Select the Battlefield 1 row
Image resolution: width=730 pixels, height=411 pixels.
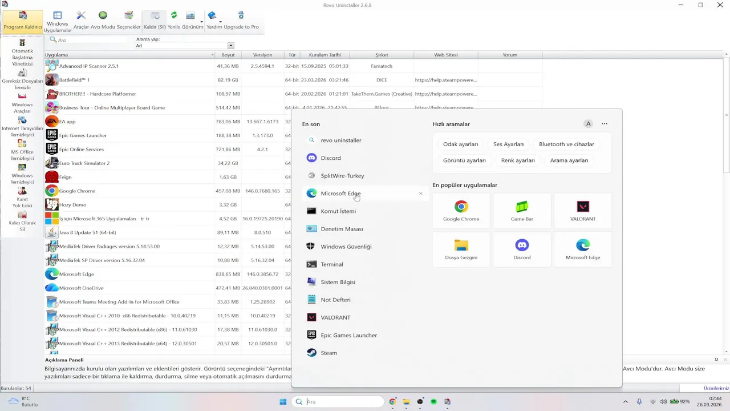293,80
